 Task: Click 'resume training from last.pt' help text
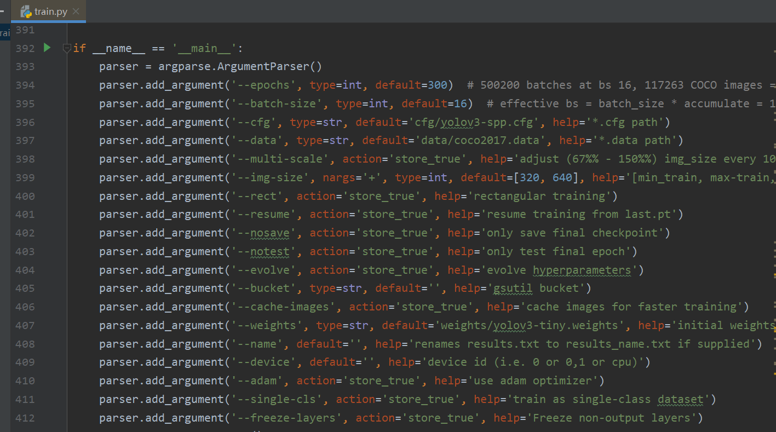click(580, 214)
